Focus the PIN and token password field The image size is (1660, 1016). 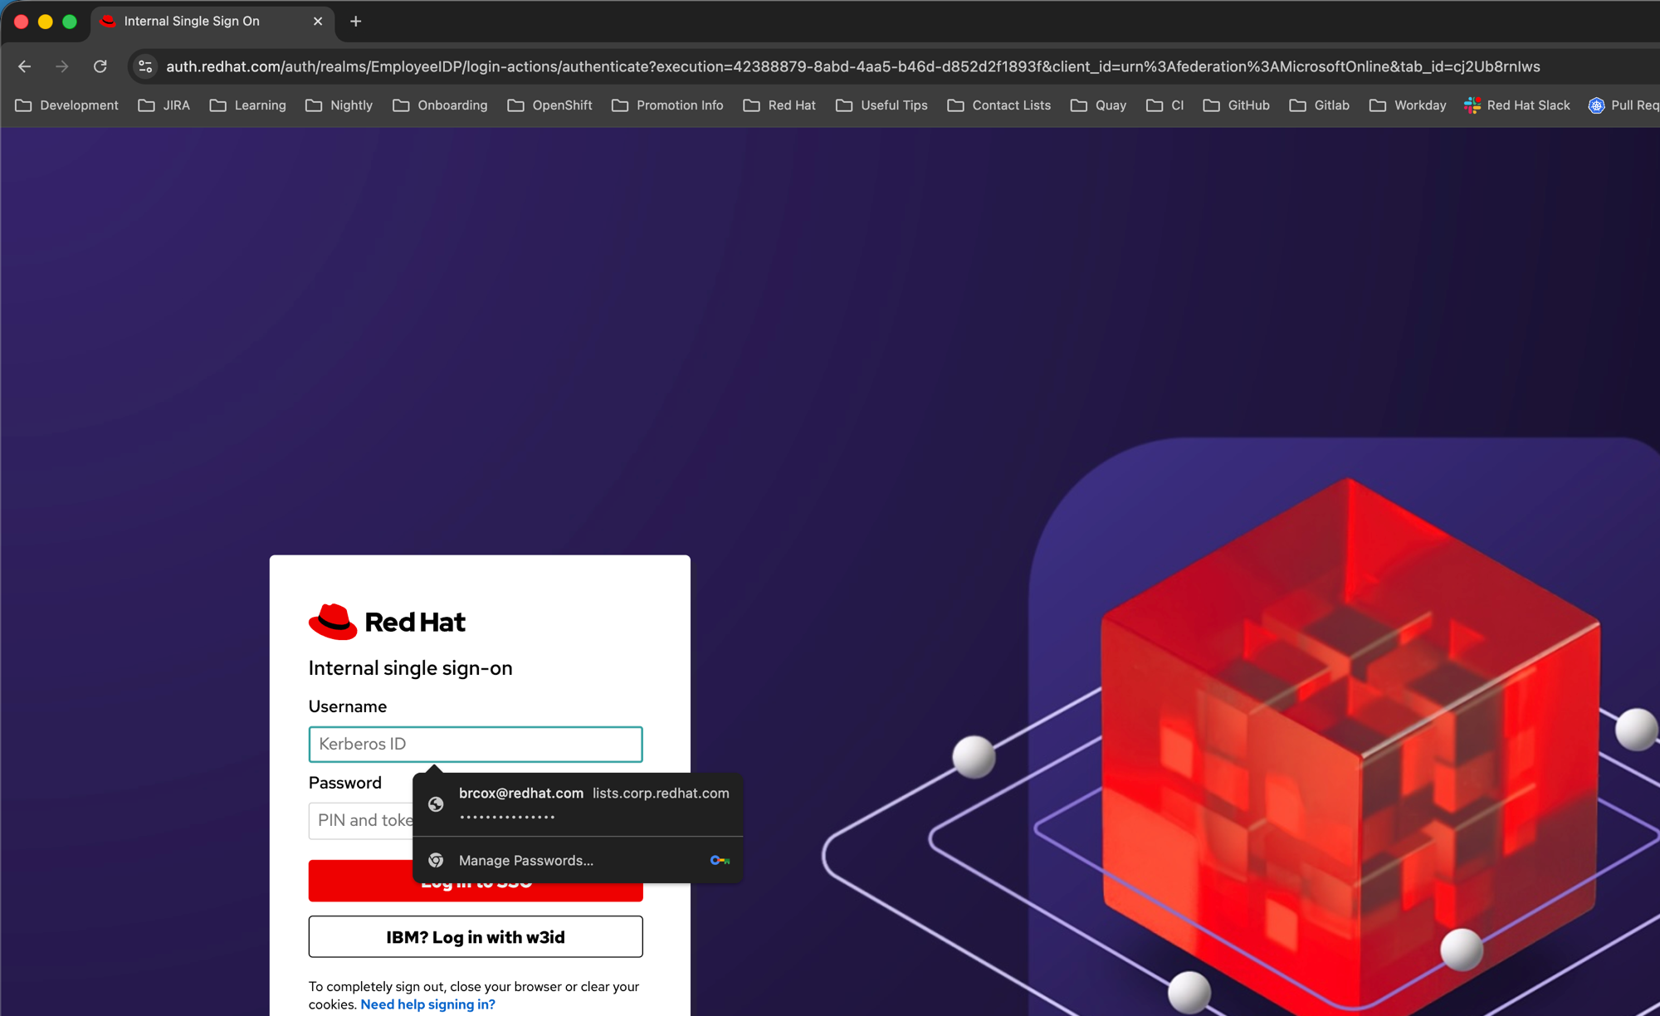pyautogui.click(x=361, y=821)
